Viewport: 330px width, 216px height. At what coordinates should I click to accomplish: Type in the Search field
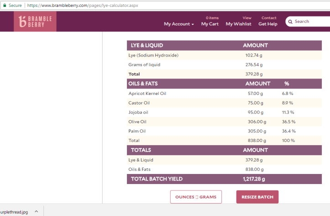pyautogui.click(x=310, y=21)
